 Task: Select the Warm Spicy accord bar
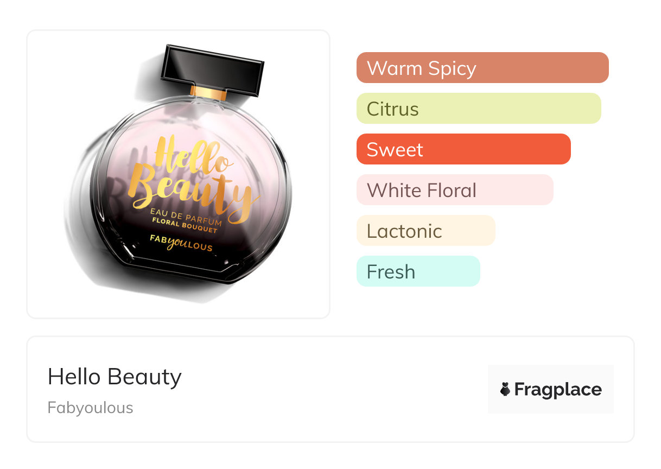(482, 68)
